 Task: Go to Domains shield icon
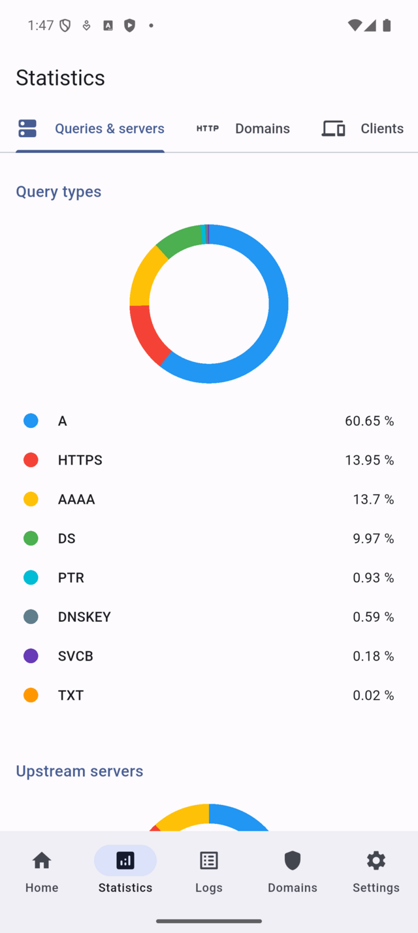(x=293, y=860)
